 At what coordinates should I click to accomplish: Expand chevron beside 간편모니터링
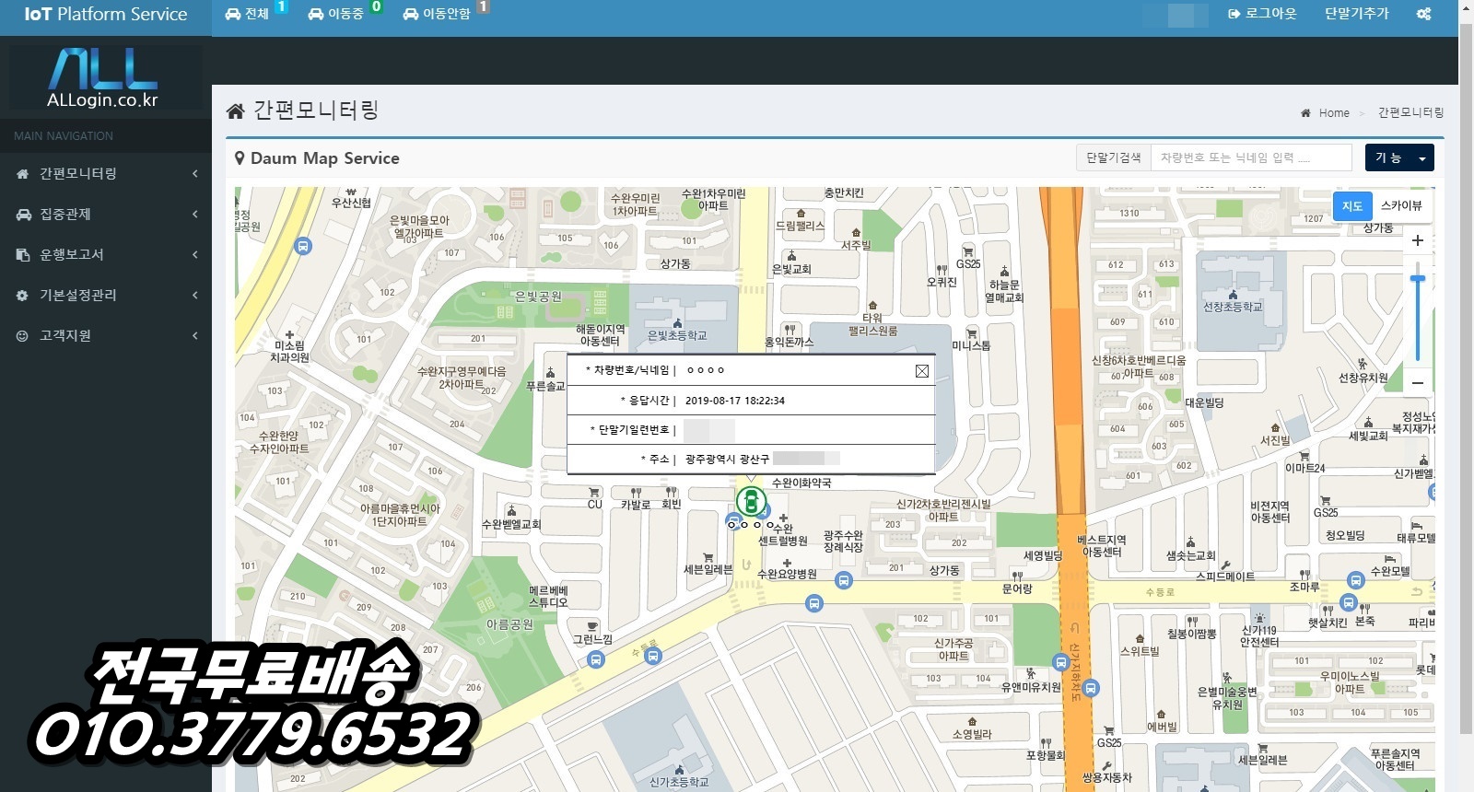[194, 173]
